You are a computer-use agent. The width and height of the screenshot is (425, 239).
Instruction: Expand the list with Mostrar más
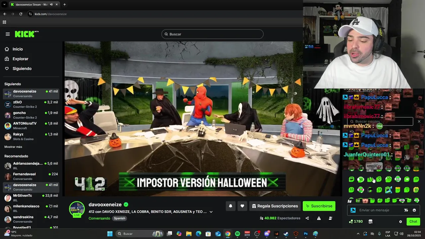[x=13, y=147]
